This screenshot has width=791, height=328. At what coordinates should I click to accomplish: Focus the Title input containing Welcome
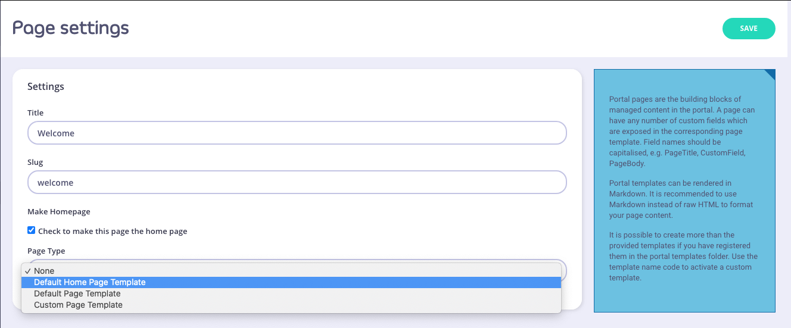(x=297, y=133)
